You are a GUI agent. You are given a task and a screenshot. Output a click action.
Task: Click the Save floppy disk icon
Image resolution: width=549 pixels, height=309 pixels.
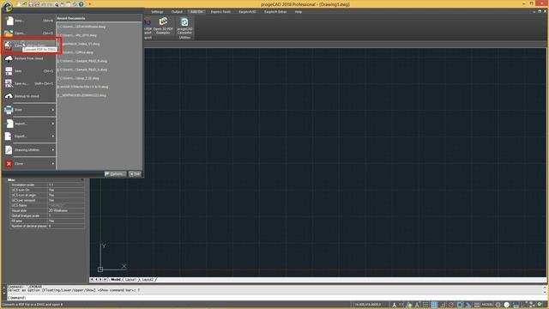pos(9,71)
